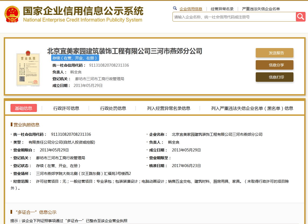308x224 pixels.
Task: Click license section 登记机关 value
Action: [61, 158]
